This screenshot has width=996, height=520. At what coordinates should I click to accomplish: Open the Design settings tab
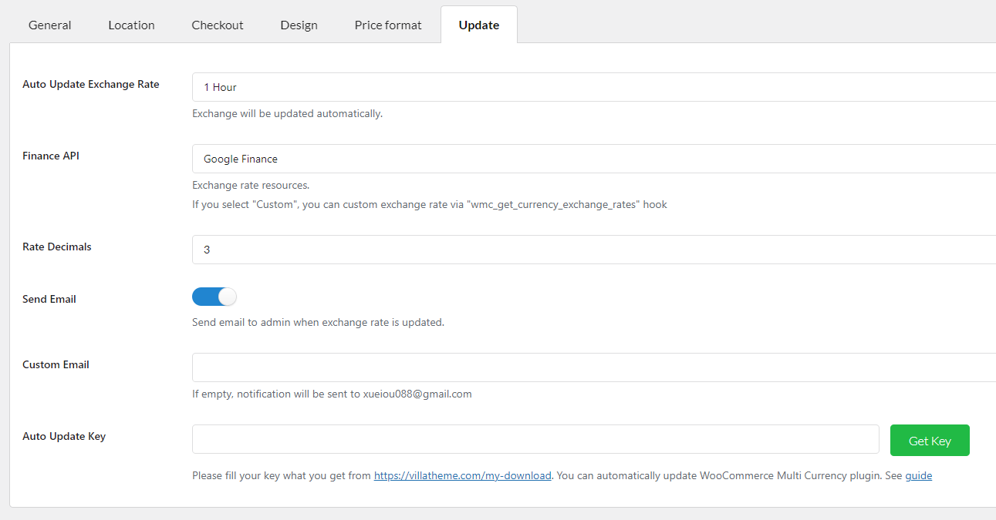pos(299,25)
